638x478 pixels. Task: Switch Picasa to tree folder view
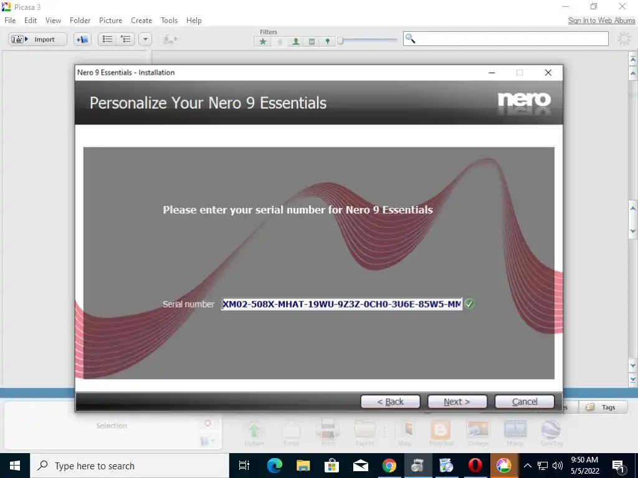click(126, 39)
